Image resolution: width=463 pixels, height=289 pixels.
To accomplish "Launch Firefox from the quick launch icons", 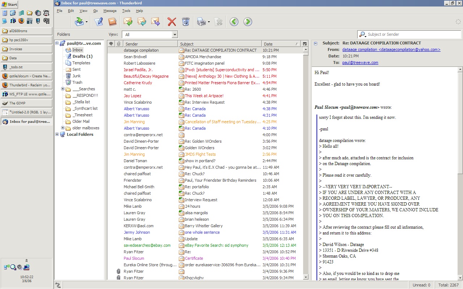I will tap(21, 21).
